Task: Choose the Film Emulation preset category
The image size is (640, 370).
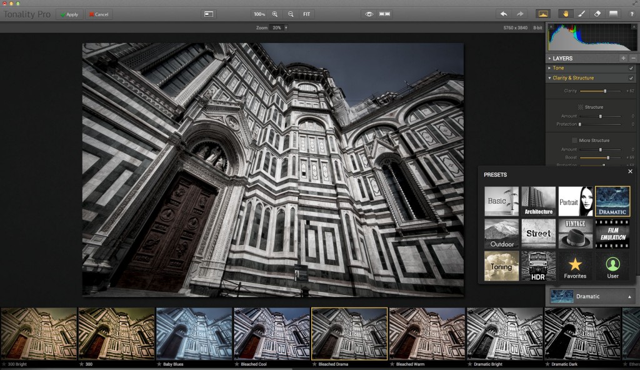Action: click(x=612, y=234)
